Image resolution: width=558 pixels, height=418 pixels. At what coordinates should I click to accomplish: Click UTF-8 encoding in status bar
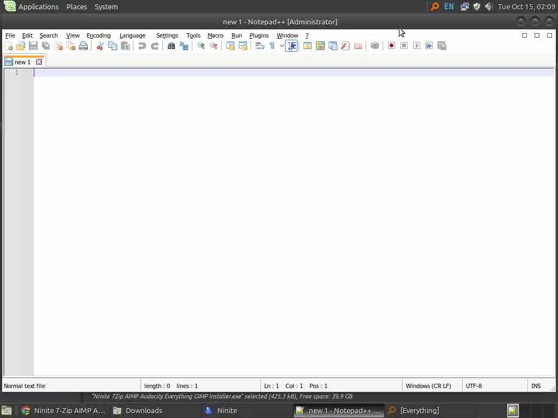pyautogui.click(x=474, y=386)
